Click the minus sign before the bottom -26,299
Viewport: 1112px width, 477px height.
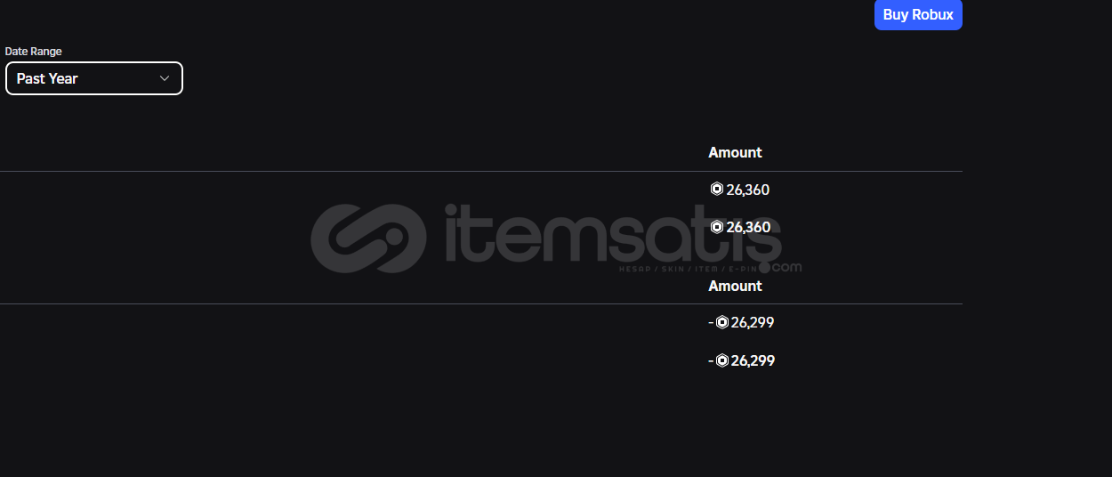711,360
